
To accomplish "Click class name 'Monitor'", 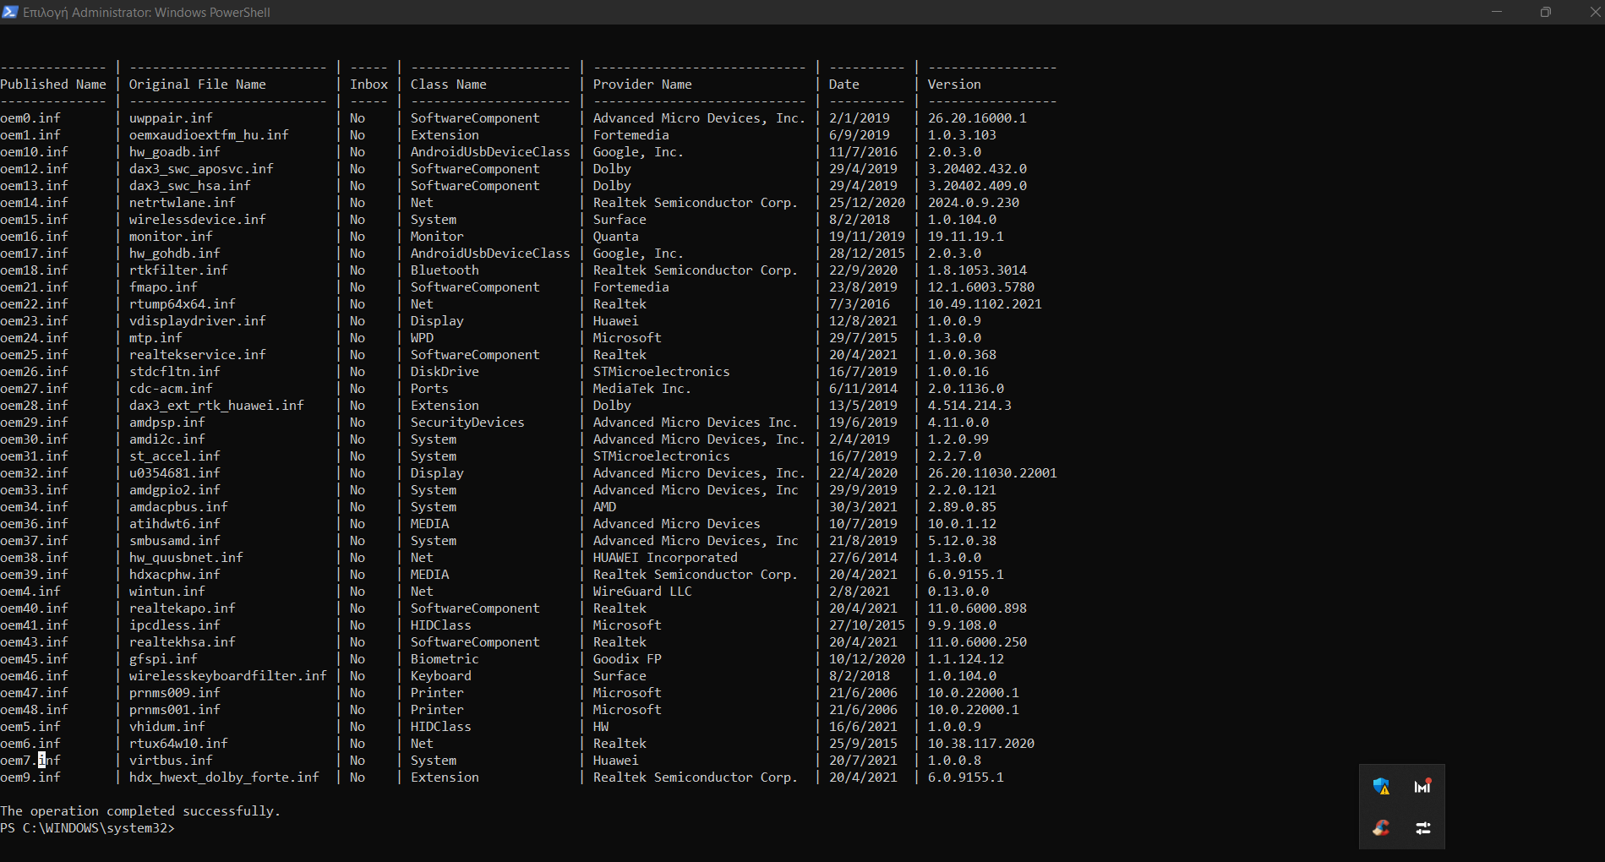I will [437, 237].
